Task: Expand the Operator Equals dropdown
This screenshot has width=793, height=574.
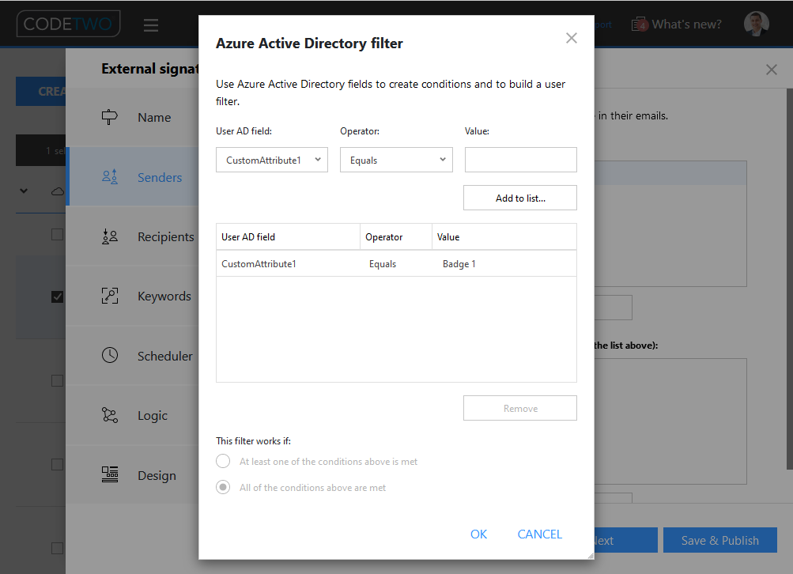Action: [x=396, y=160]
